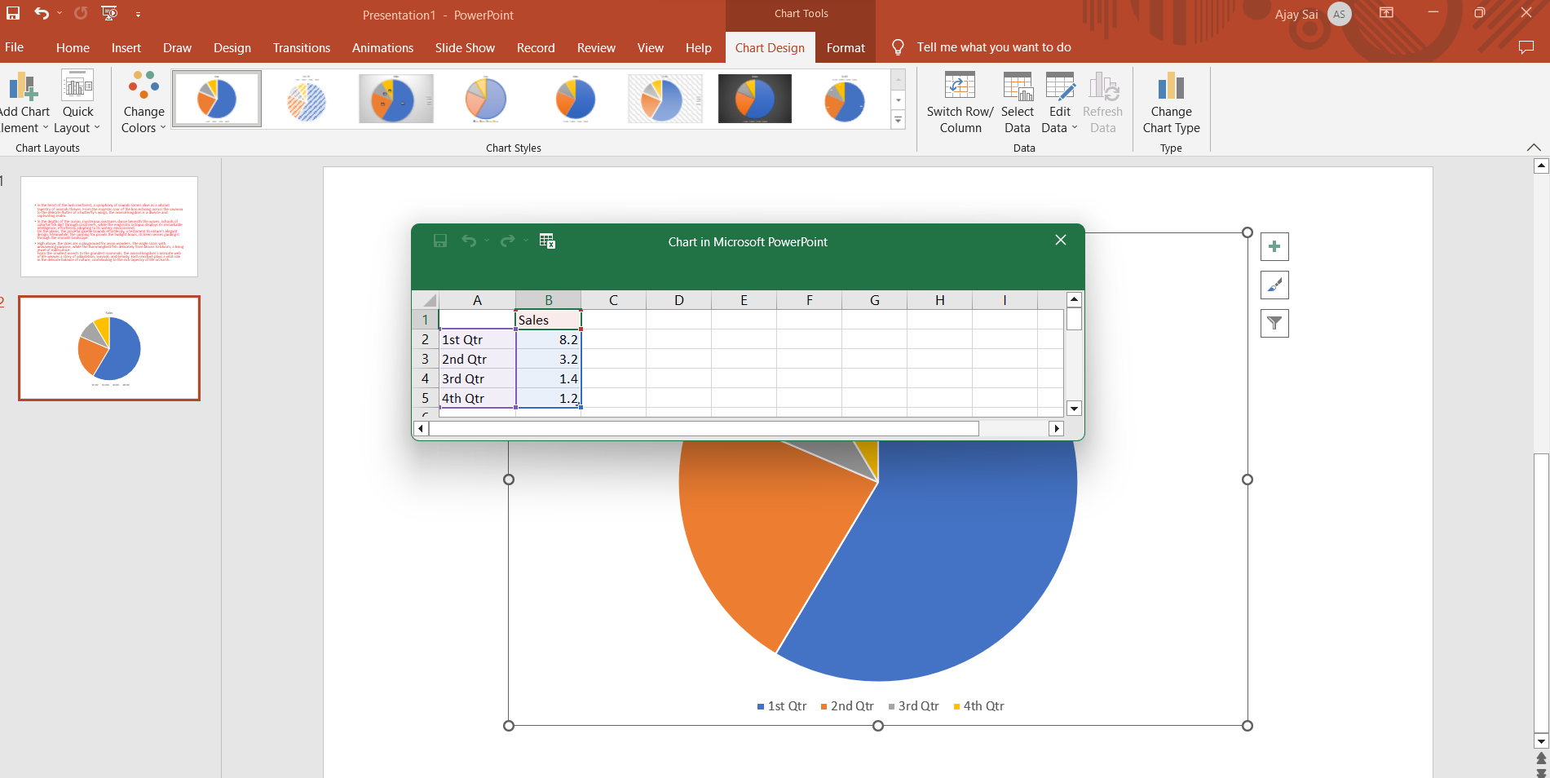Click cell B1 containing Sales
The image size is (1550, 778).
(548, 320)
